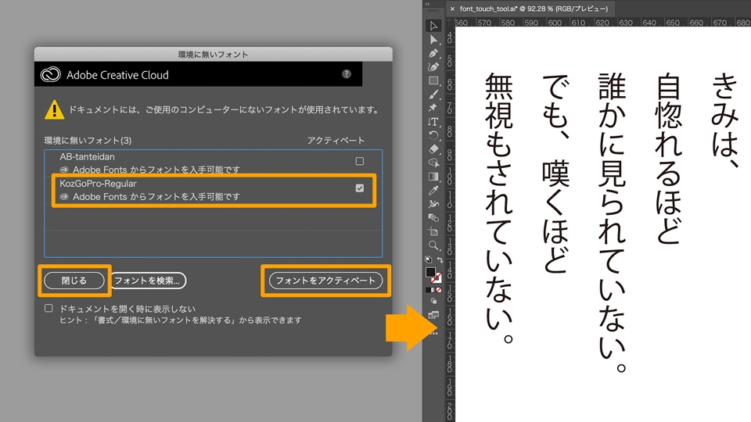The image size is (751, 422).
Task: Check the AB-tanteidan activate checkbox
Action: pyautogui.click(x=360, y=161)
